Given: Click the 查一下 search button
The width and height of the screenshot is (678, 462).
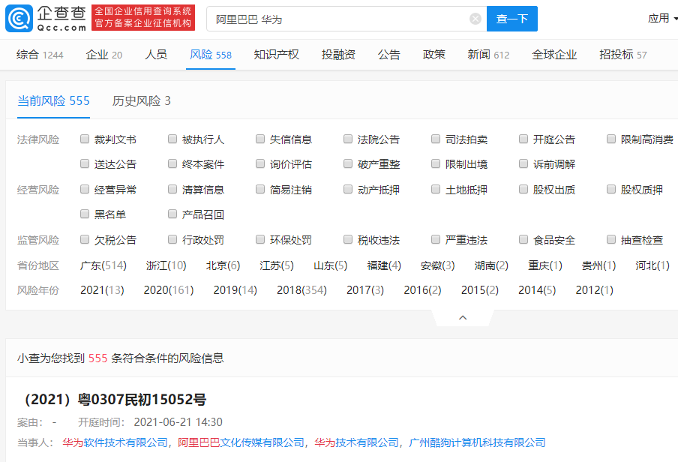Looking at the screenshot, I should point(511,19).
